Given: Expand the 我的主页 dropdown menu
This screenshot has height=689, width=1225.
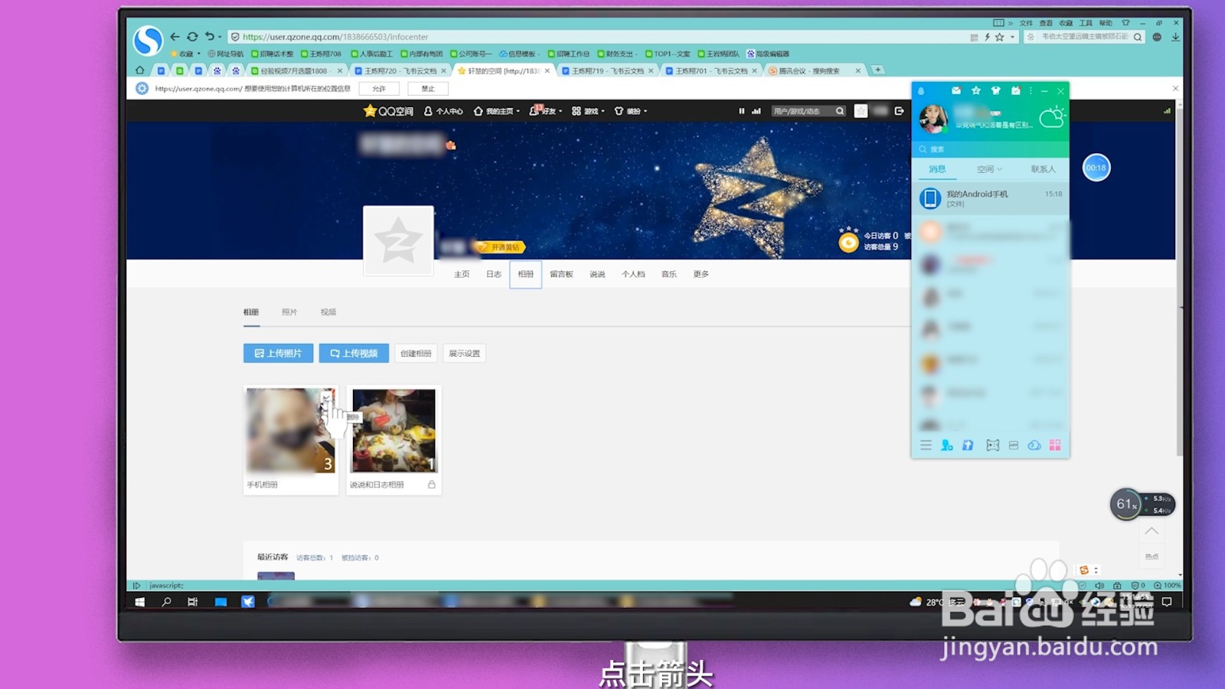Looking at the screenshot, I should tap(518, 111).
